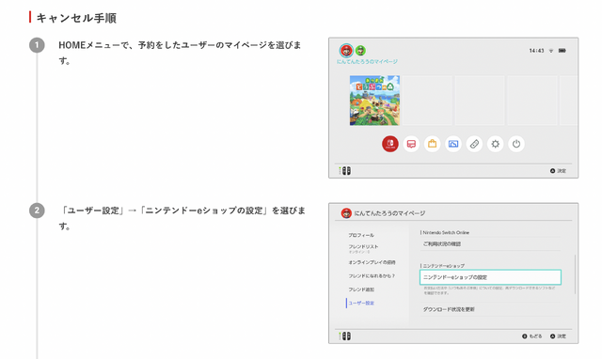
Task: Select プロフィール in My Page menu
Action: pyautogui.click(x=361, y=235)
